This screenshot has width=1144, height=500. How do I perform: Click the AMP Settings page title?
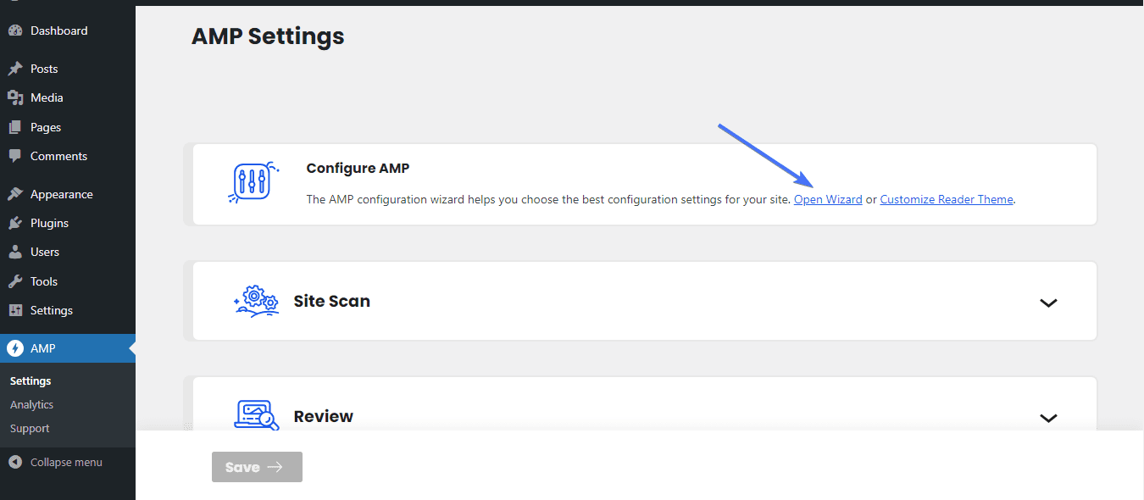tap(268, 36)
